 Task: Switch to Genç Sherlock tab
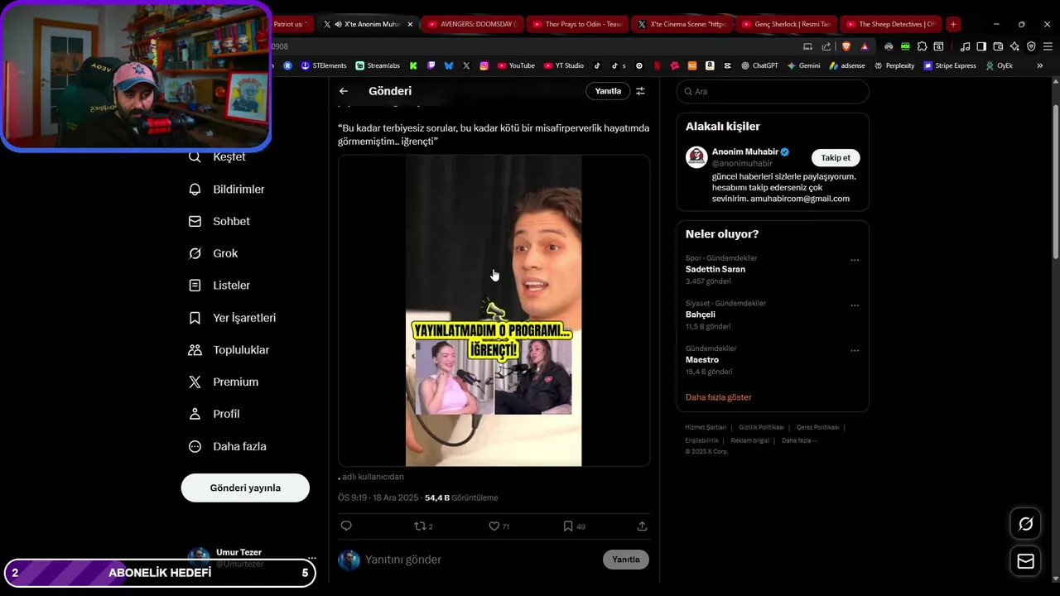pyautogui.click(x=787, y=24)
